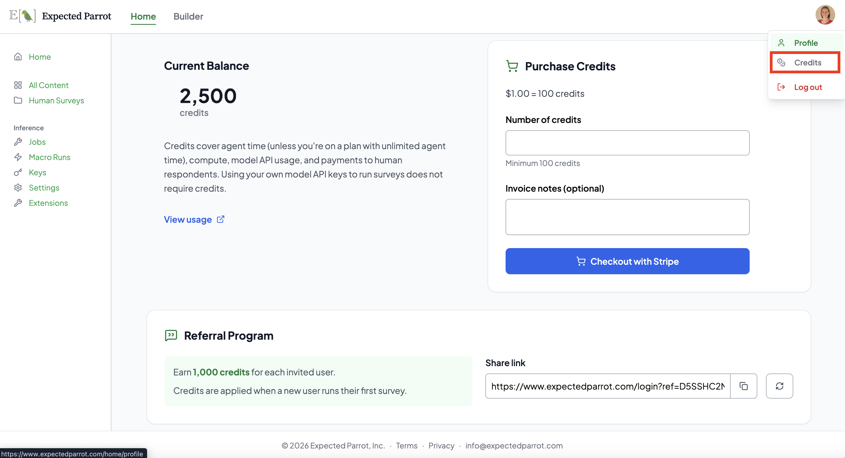Select Human Surveys in the sidebar

[56, 101]
